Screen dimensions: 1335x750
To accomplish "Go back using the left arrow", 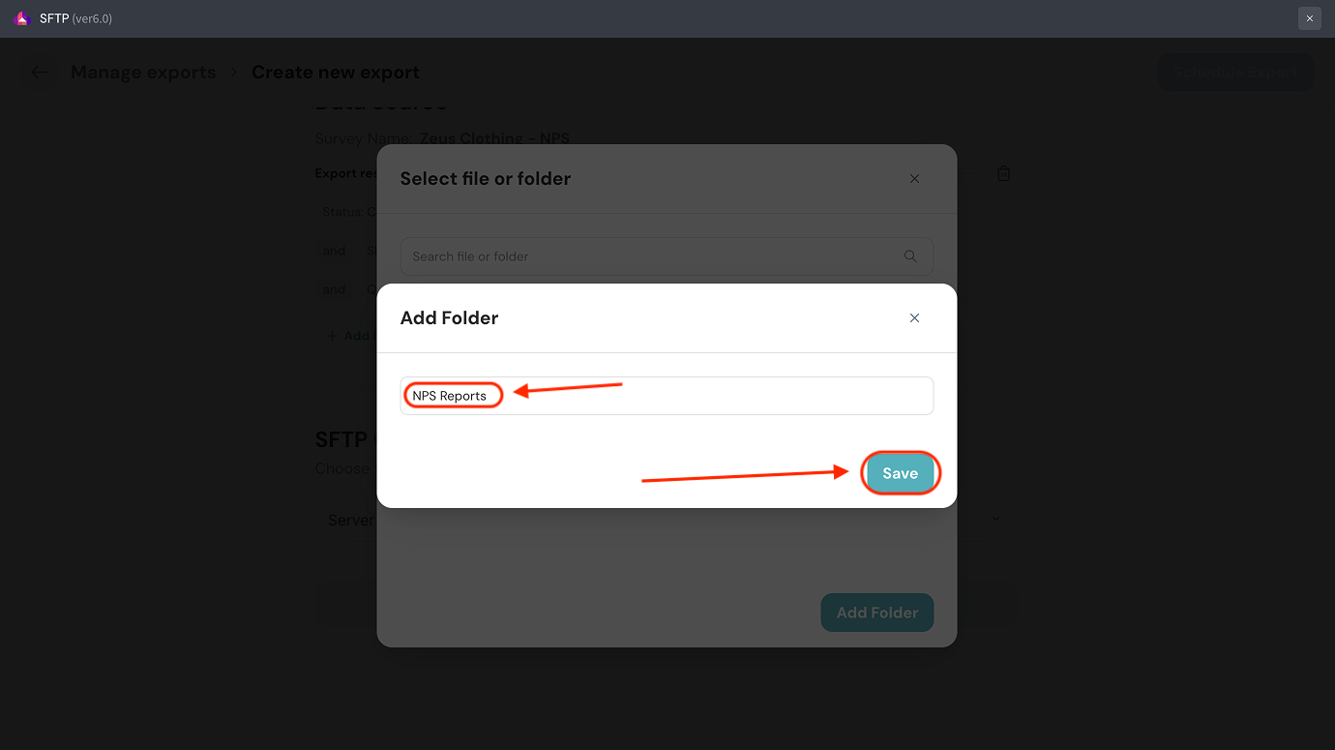I will point(39,73).
